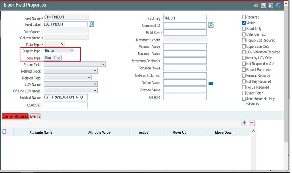Open lookup search next to Field Label
The width and height of the screenshot is (292, 173).
click(x=91, y=24)
